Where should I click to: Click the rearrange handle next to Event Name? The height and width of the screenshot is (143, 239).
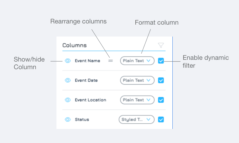[x=110, y=61]
